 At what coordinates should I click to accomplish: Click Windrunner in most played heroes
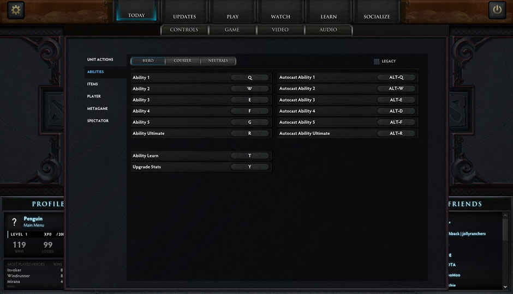click(x=19, y=276)
